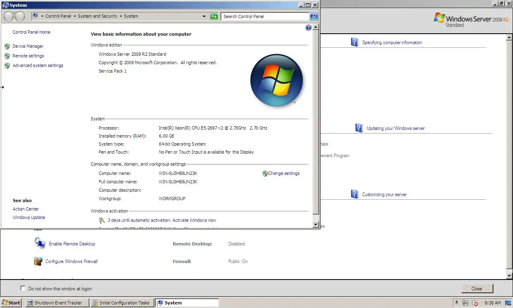
Task: Click the Close button in Initial Configuration Tasks
Action: pyautogui.click(x=477, y=288)
